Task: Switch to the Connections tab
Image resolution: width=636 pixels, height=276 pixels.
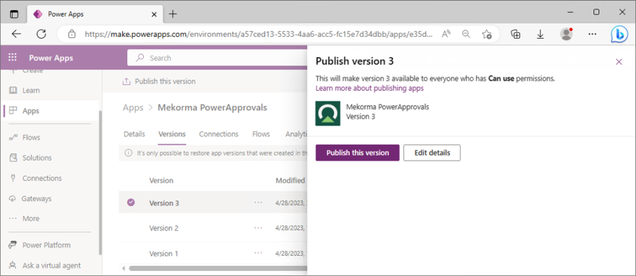Action: click(219, 134)
